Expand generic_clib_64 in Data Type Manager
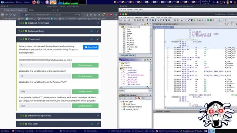Image resolution: width=237 pixels, height=133 pixels. click(x=122, y=109)
